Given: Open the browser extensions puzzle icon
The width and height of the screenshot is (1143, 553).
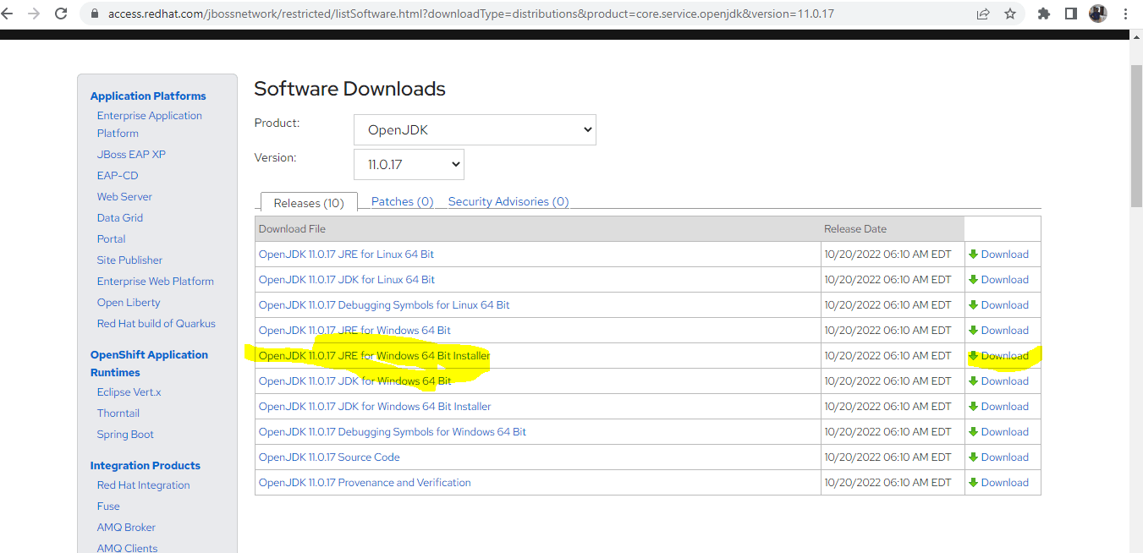Looking at the screenshot, I should 1043,14.
